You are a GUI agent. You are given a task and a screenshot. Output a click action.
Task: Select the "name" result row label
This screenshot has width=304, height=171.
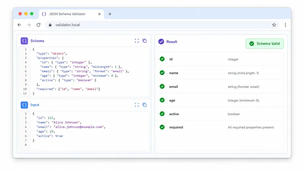[174, 73]
